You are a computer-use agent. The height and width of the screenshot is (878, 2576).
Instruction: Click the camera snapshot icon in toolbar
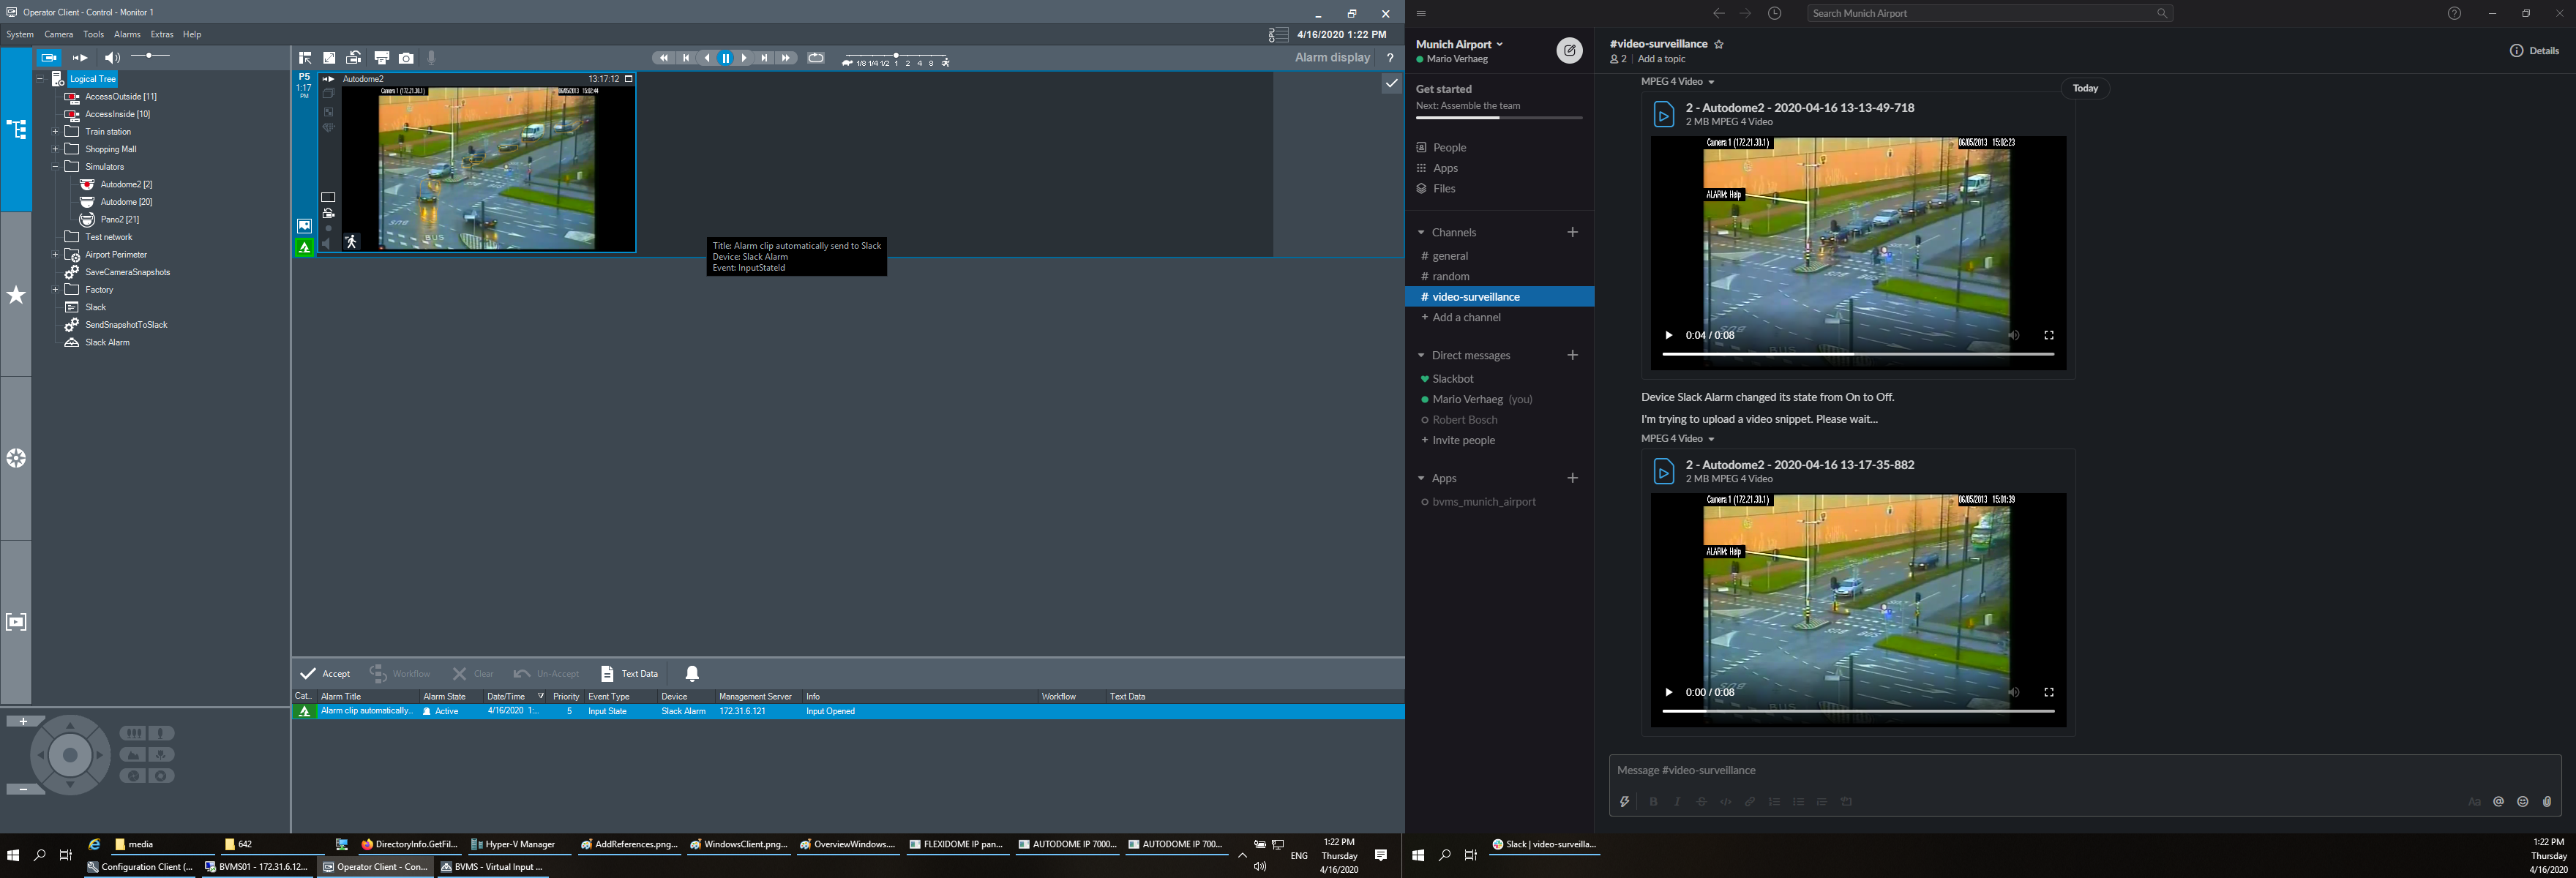pyautogui.click(x=406, y=58)
